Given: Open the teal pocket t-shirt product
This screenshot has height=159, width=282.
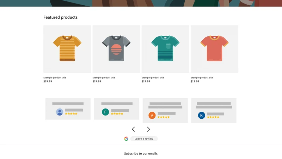Looking at the screenshot, I should pos(165,49).
